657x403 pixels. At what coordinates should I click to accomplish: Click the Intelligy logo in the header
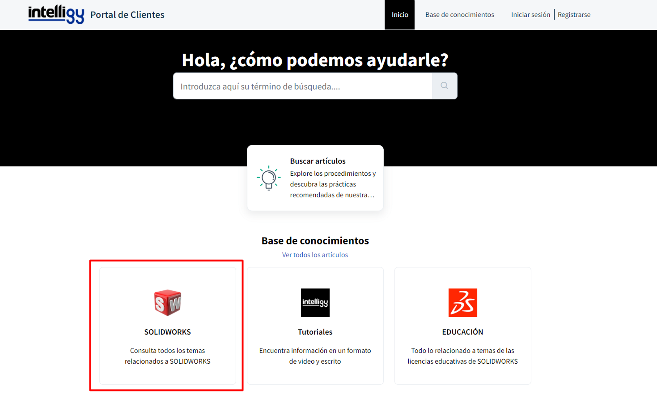[56, 14]
